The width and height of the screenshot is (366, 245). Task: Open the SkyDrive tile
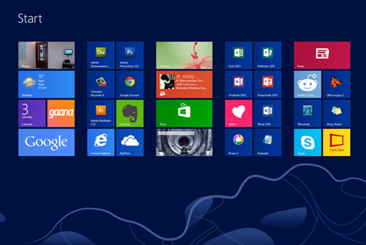130,142
